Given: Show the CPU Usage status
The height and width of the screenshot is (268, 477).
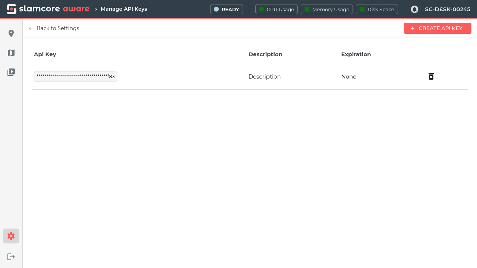Looking at the screenshot, I should pyautogui.click(x=277, y=9).
